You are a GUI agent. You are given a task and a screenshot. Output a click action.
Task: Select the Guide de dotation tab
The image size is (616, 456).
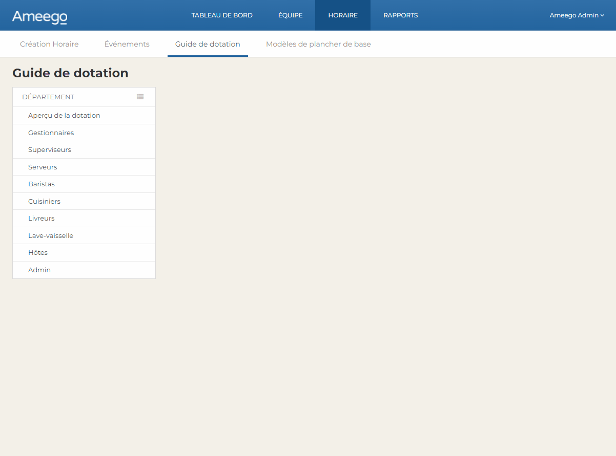tap(208, 44)
